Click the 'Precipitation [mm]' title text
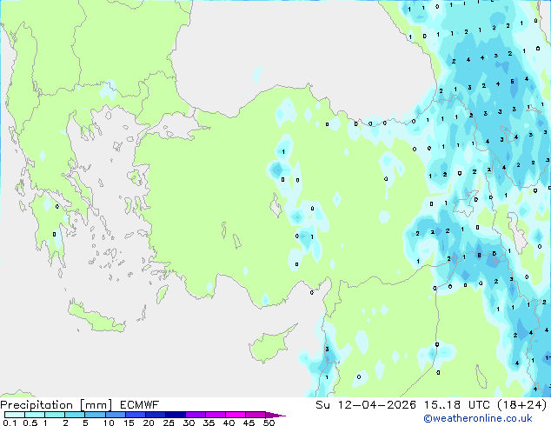The height and width of the screenshot is (426, 551). [x=56, y=405]
